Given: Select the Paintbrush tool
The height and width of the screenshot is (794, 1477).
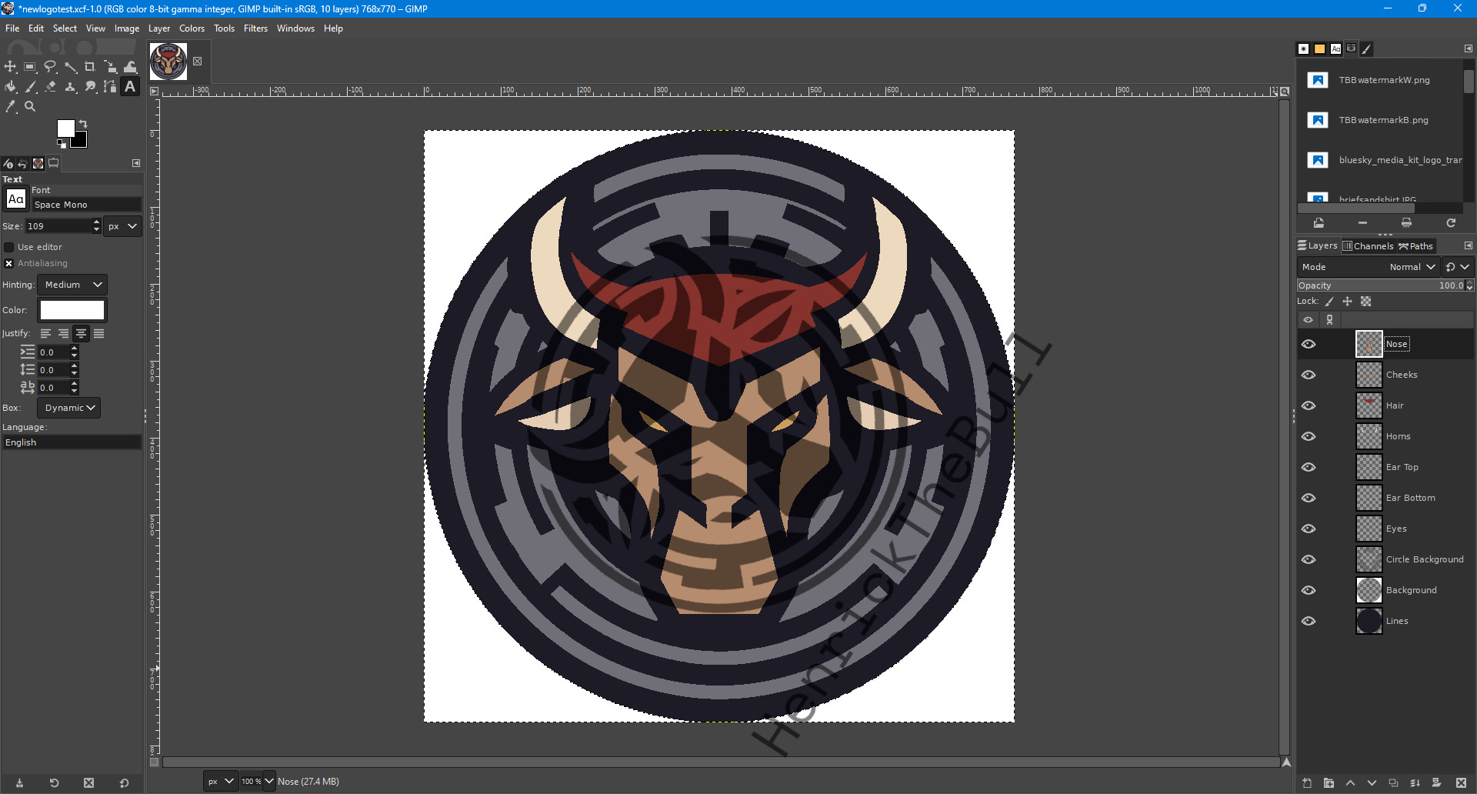Looking at the screenshot, I should coord(30,87).
